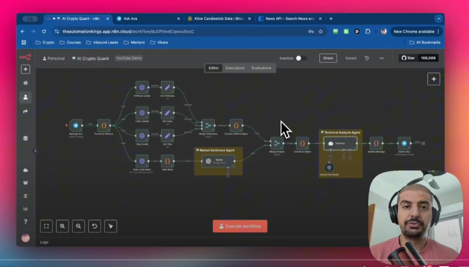Click the Execute workflow button
469x267 pixels.
[240, 226]
